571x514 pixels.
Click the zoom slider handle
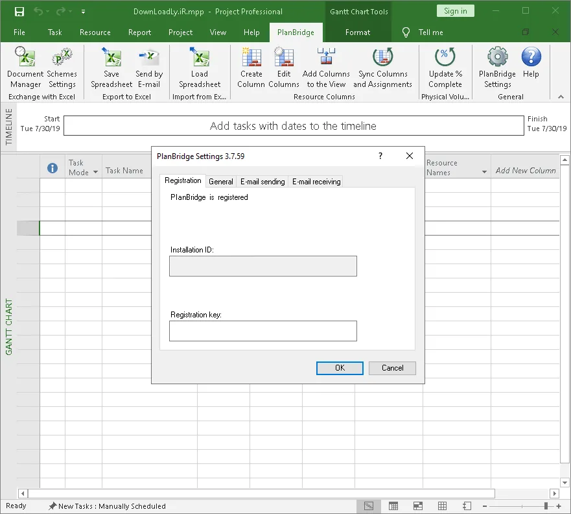point(546,506)
